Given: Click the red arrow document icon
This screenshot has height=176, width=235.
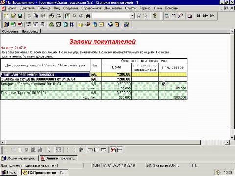Looking at the screenshot, I should tap(20, 24).
